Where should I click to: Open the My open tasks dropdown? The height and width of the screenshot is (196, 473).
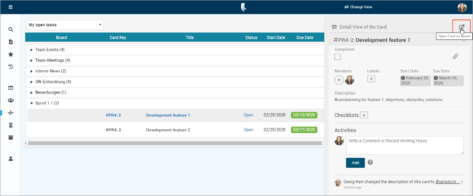click(x=65, y=25)
